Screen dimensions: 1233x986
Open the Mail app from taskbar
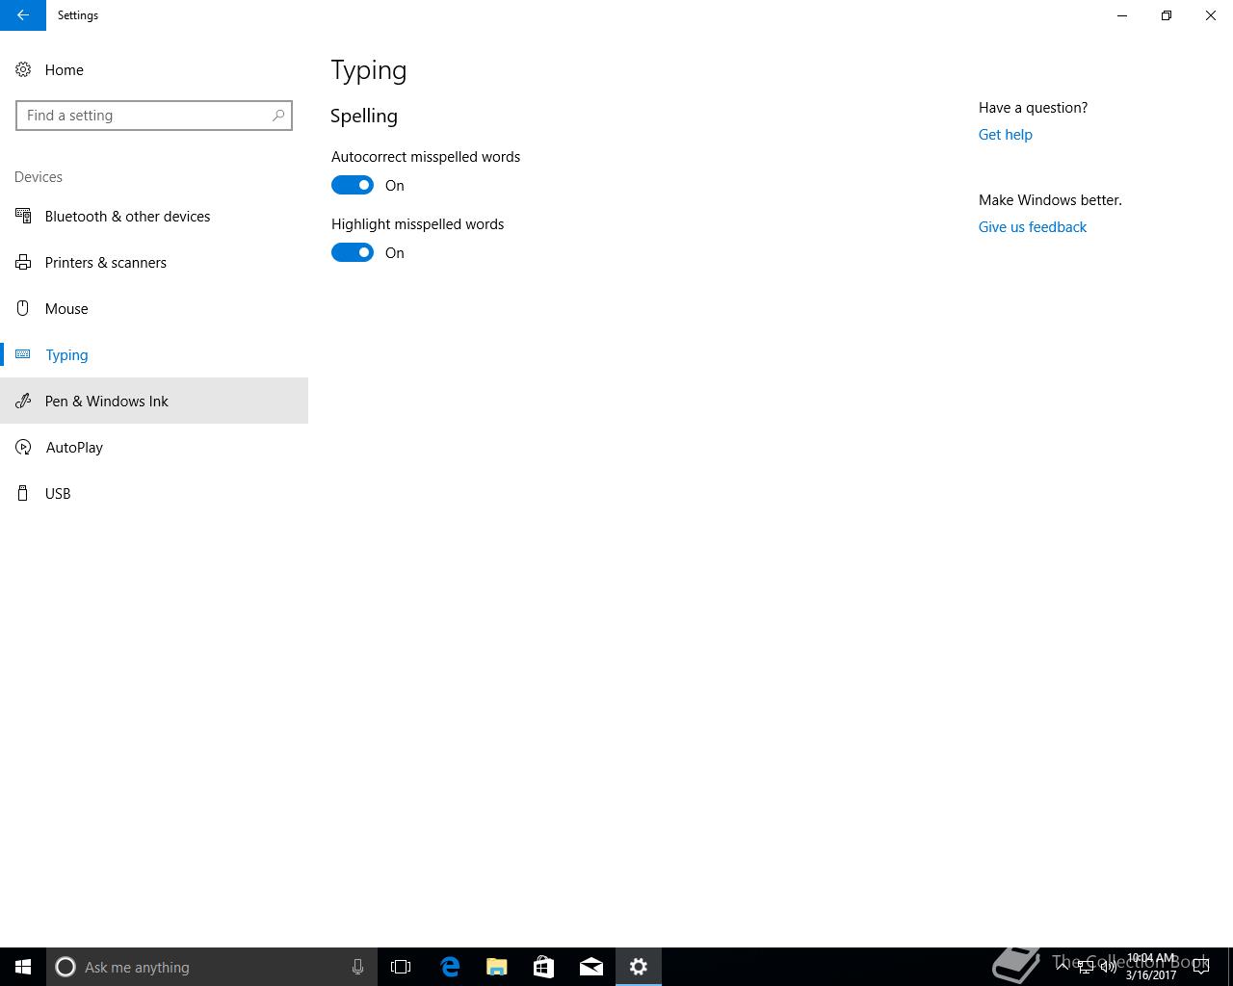coord(591,967)
